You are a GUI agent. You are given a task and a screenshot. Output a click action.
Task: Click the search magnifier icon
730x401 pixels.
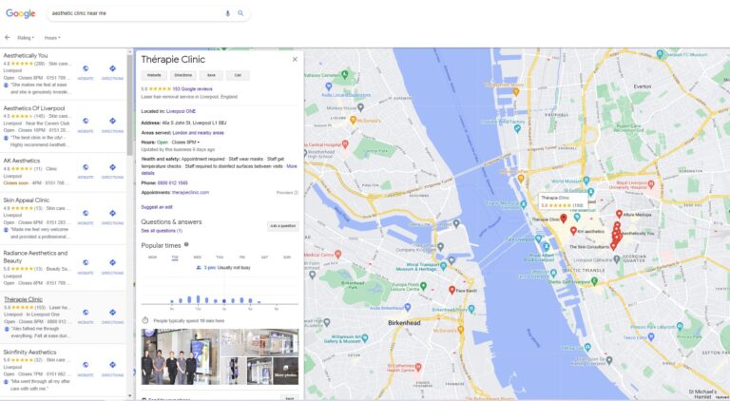(x=240, y=13)
